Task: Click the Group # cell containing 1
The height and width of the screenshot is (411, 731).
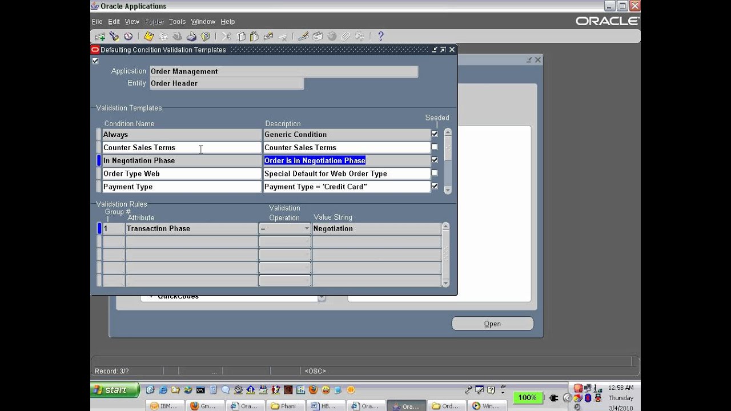Action: [x=113, y=228]
